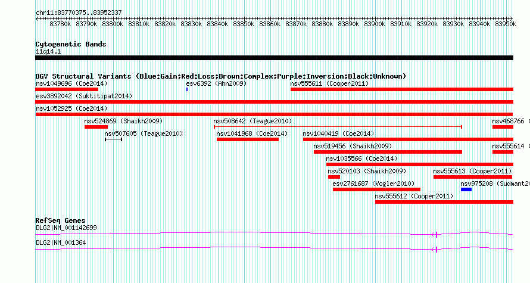
Task: Select the esv6392 (Ahn2009) gain marker
Action: click(187, 89)
